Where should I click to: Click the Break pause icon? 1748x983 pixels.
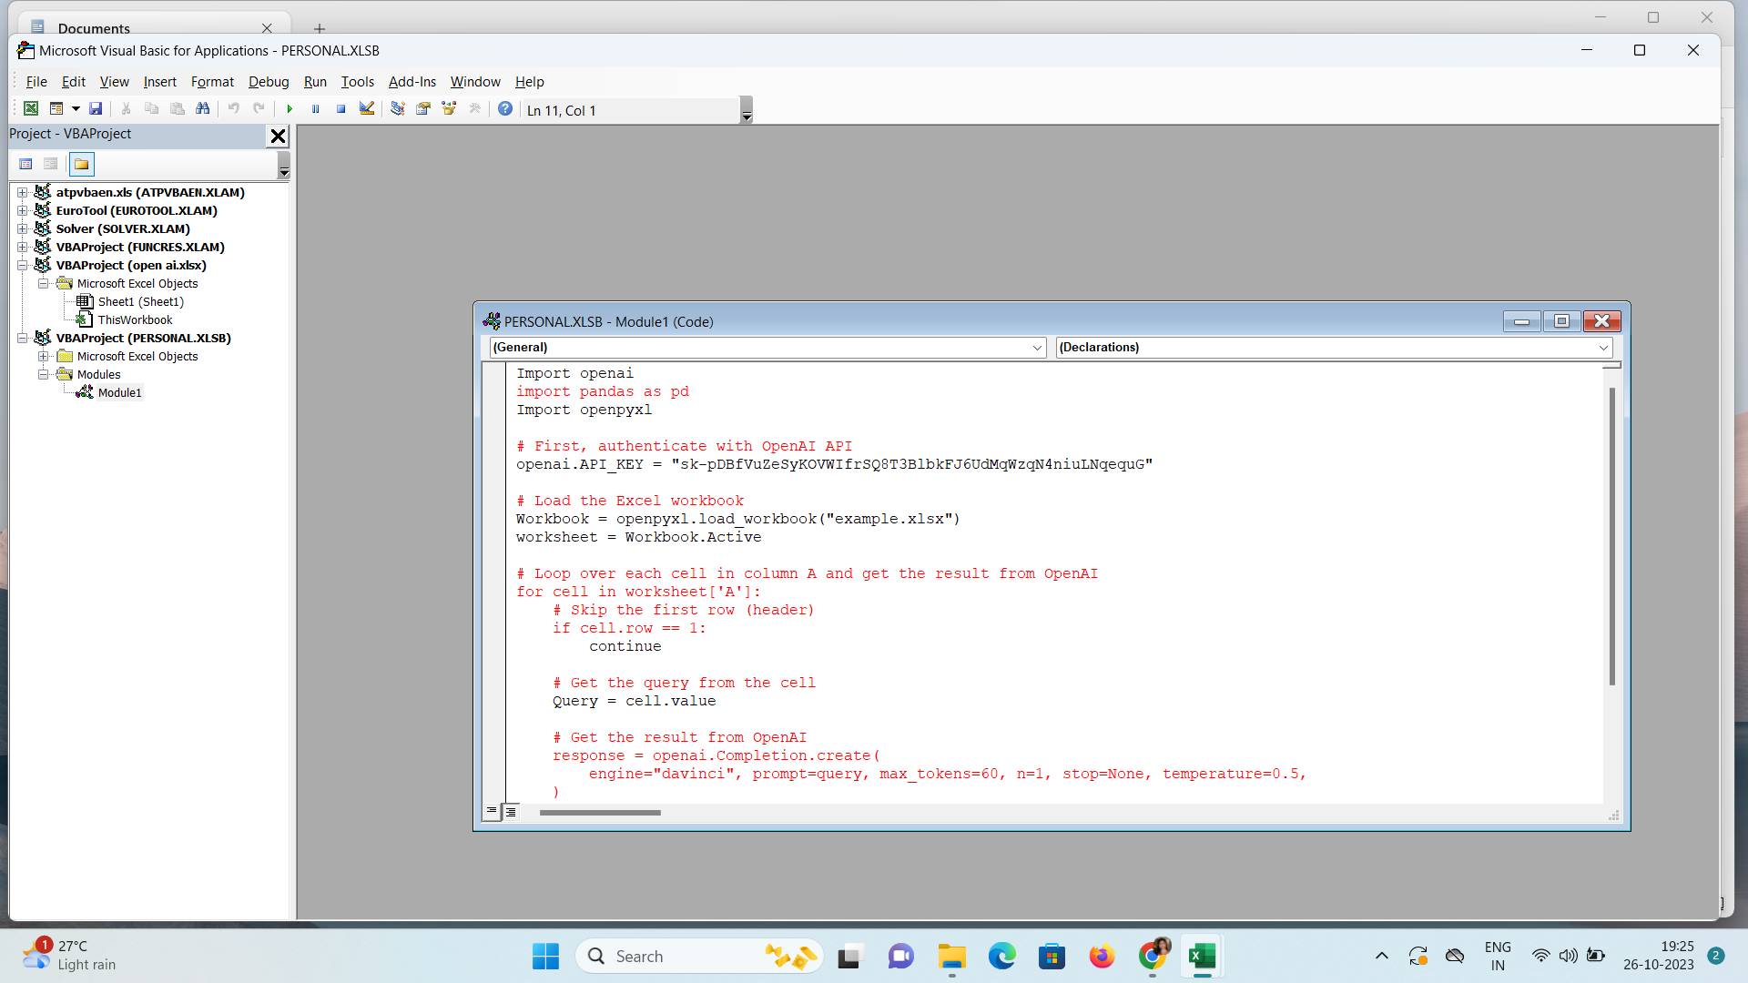click(315, 109)
